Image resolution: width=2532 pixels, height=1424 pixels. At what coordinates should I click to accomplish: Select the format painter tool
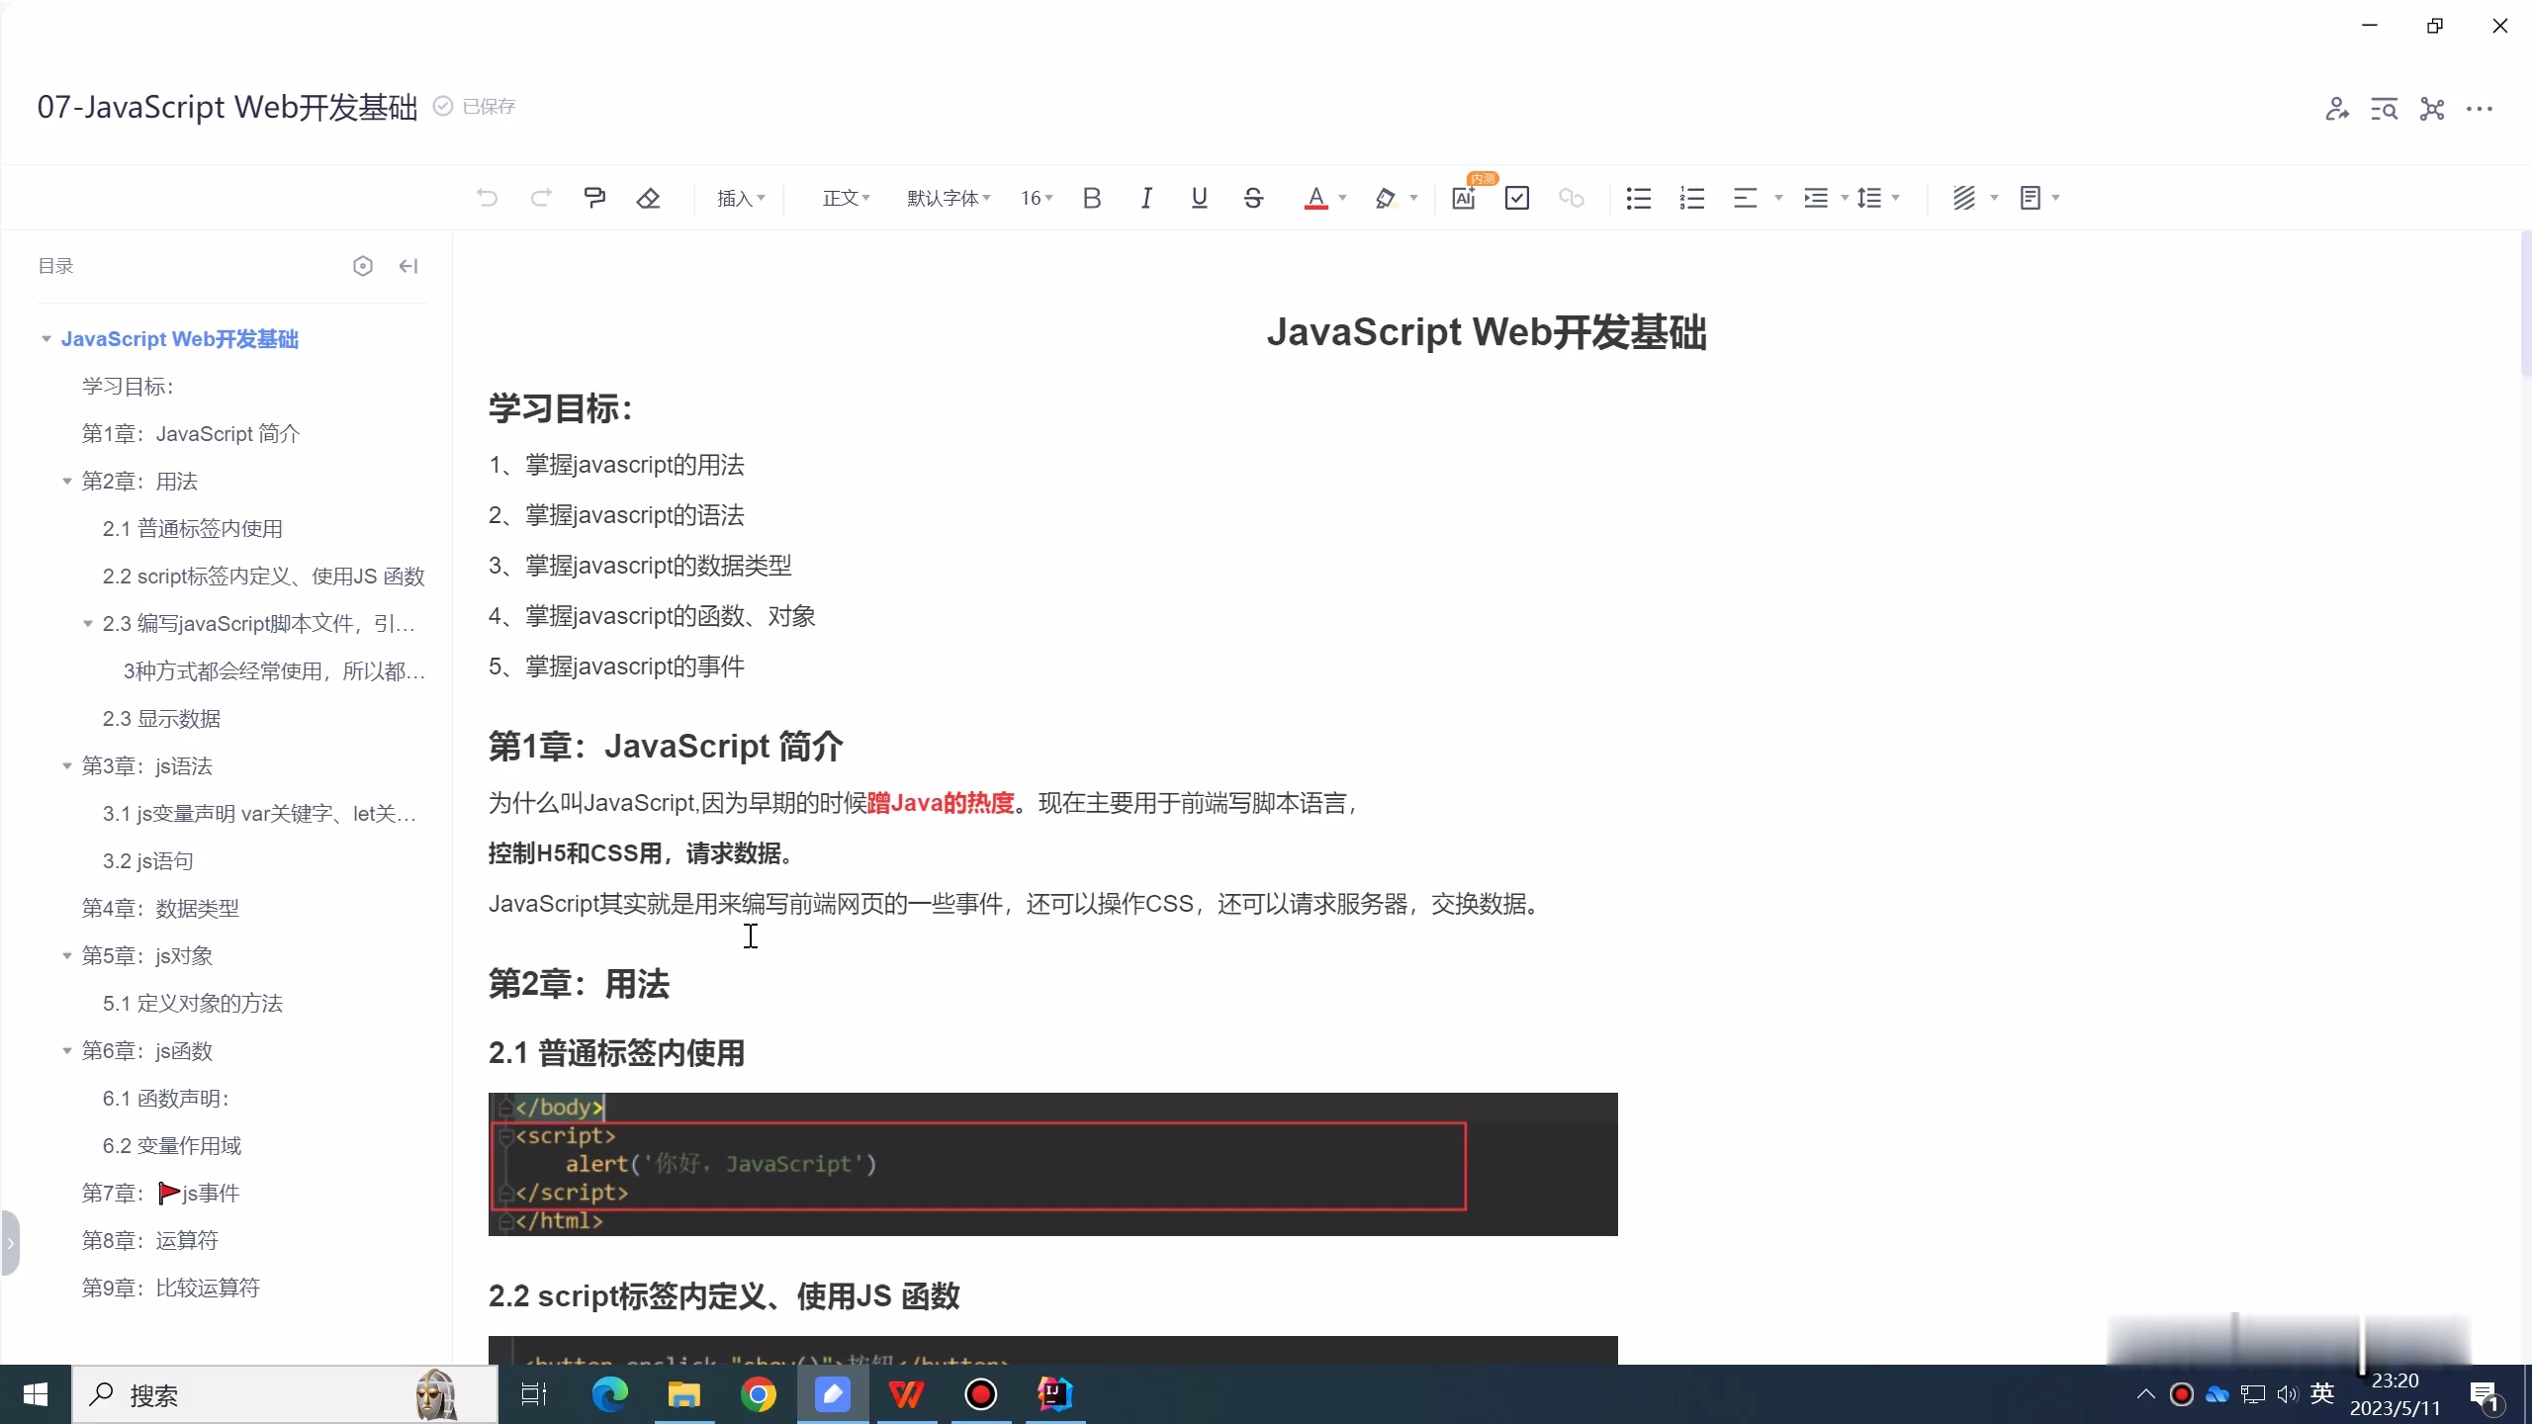594,198
